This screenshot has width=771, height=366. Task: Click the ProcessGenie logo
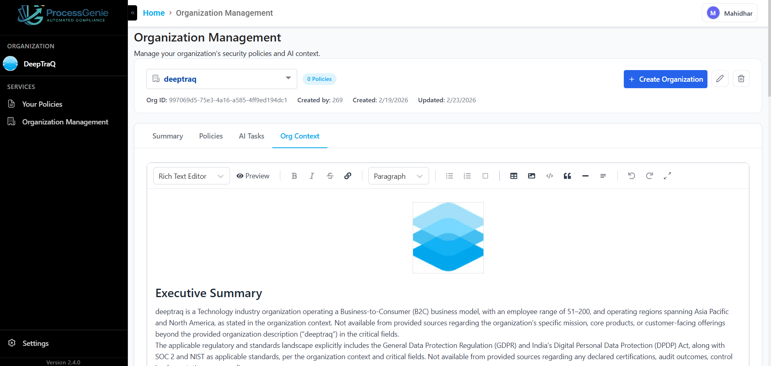(x=63, y=15)
